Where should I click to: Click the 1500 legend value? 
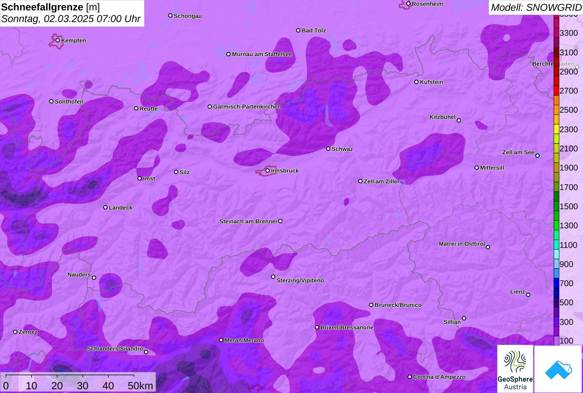(x=569, y=207)
